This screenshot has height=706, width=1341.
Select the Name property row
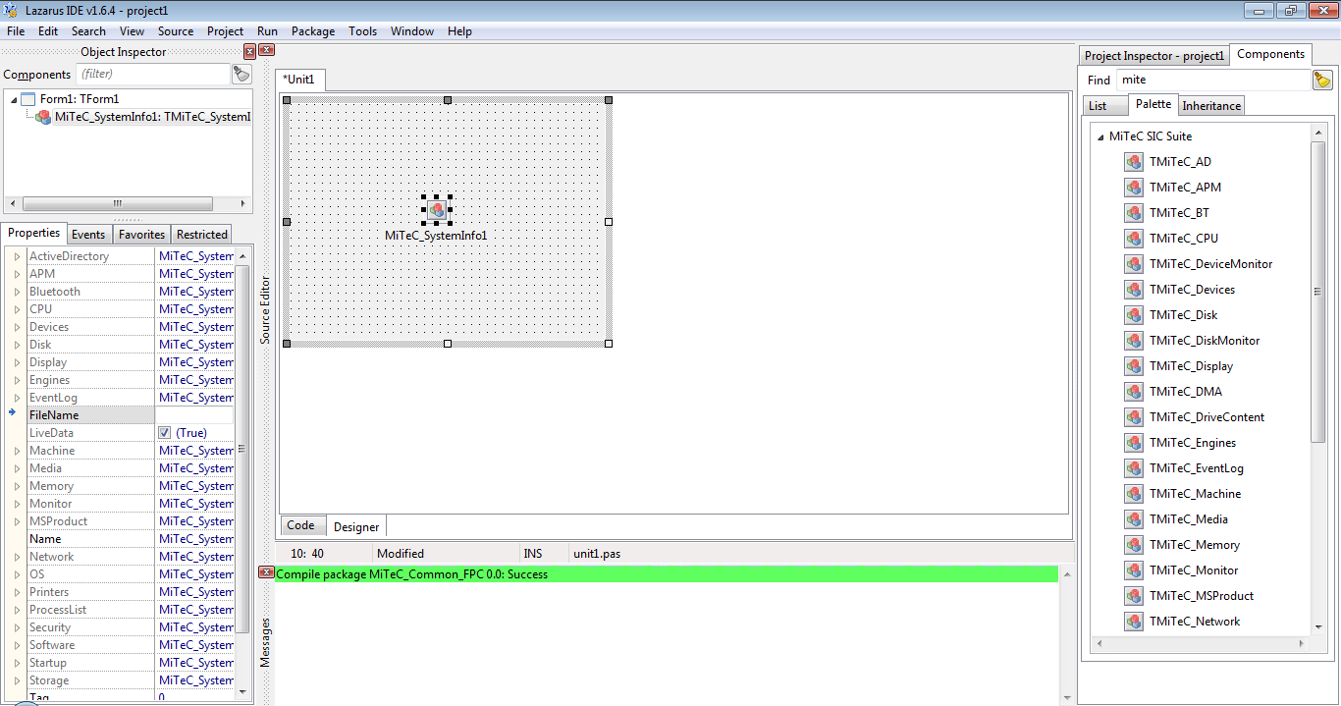tap(120, 539)
